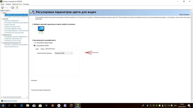Collapse the Видео tree group

point(2,13)
